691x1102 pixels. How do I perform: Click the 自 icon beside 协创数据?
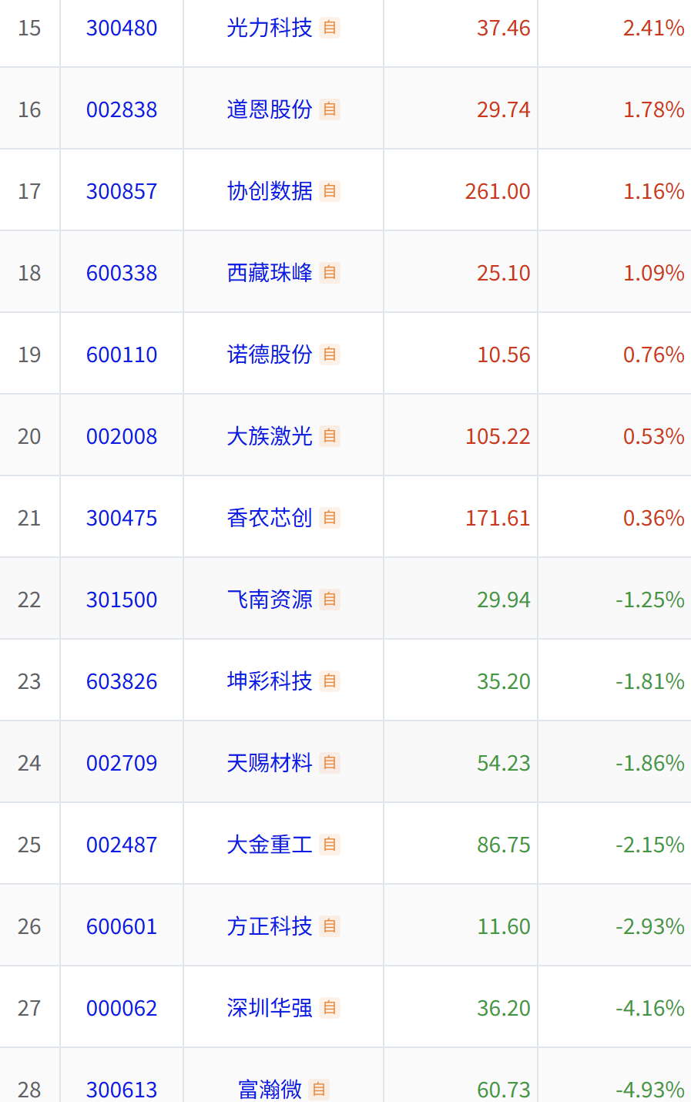pyautogui.click(x=330, y=191)
